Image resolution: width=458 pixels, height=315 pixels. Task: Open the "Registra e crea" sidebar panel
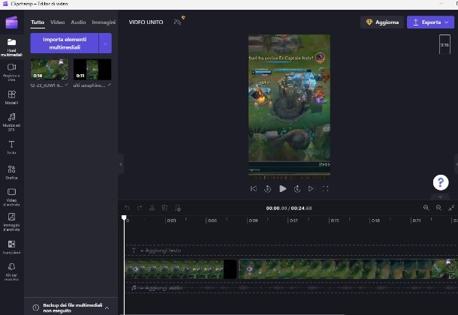11,72
